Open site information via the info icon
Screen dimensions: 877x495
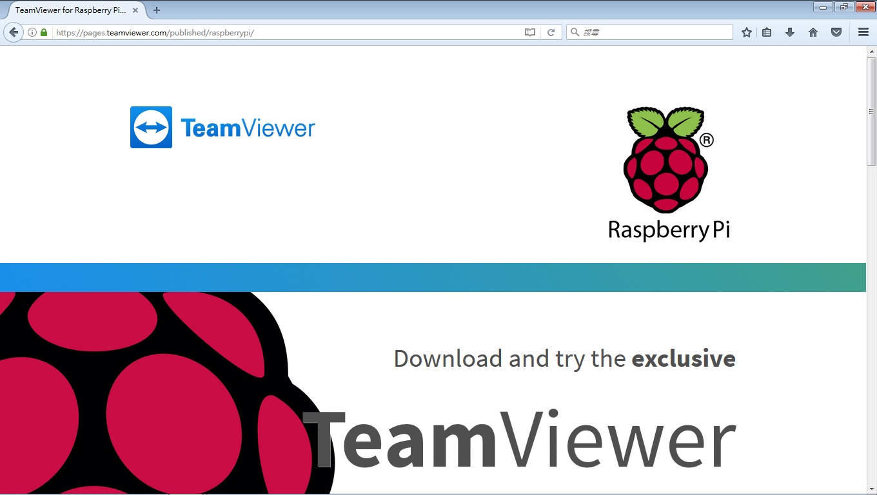32,32
